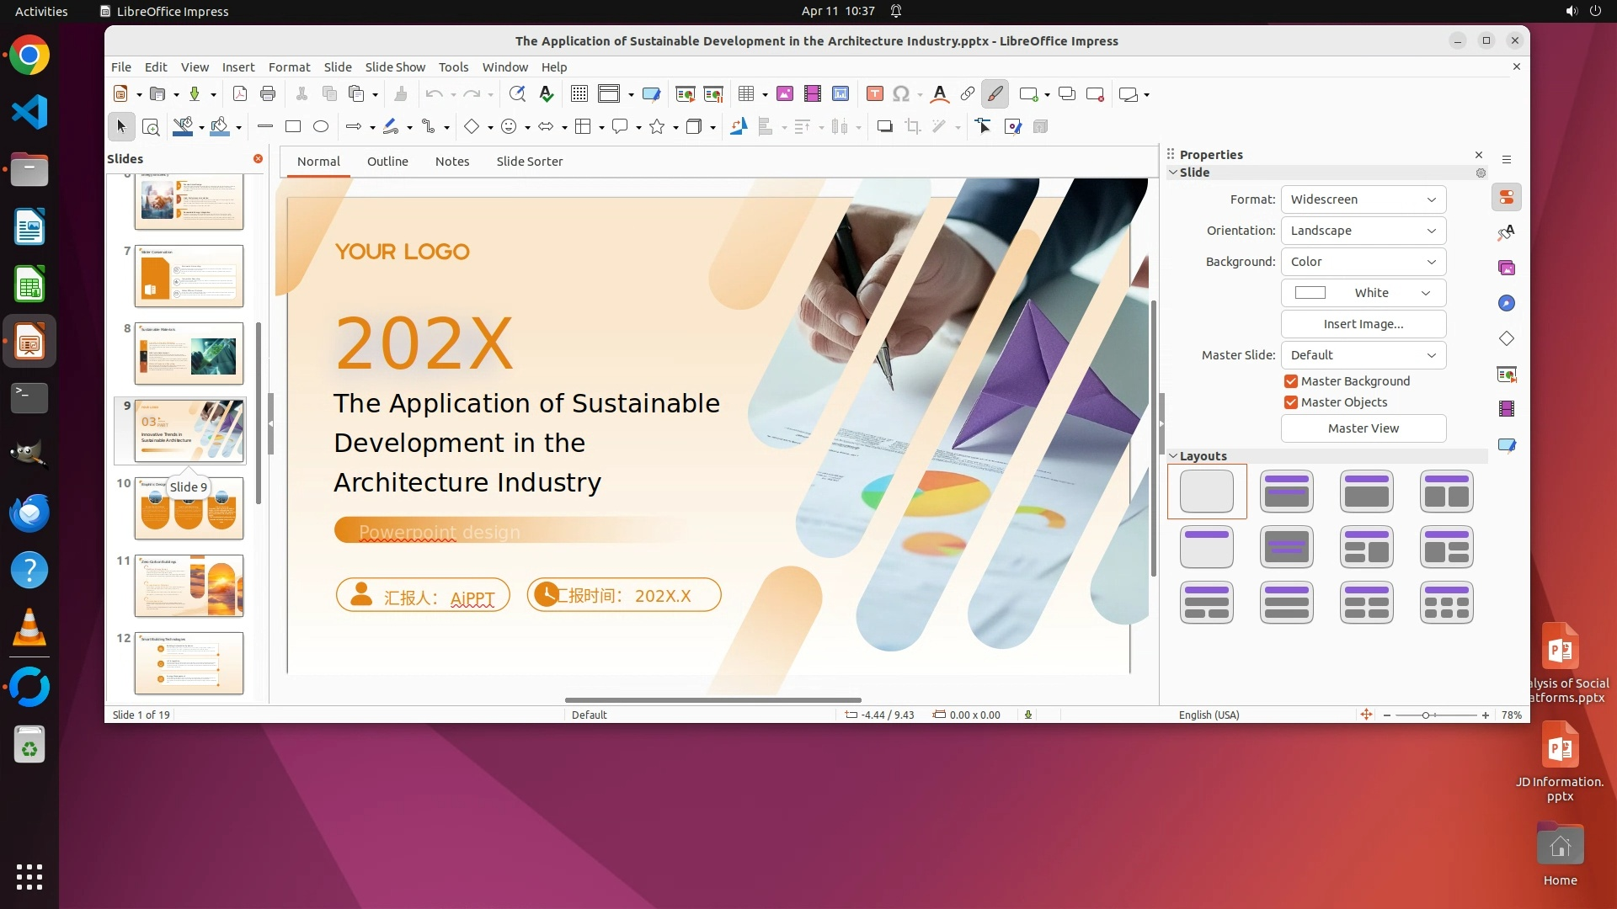
Task: Collapse the Layouts section
Action: click(x=1173, y=456)
